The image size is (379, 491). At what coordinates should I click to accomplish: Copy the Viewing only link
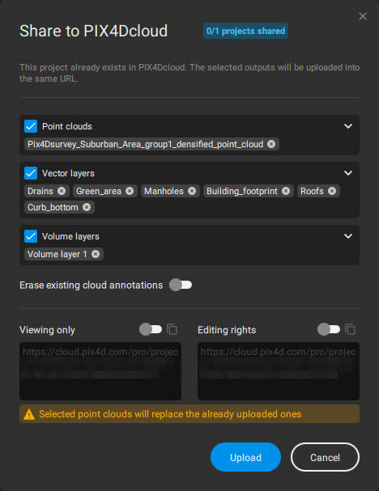tap(172, 329)
